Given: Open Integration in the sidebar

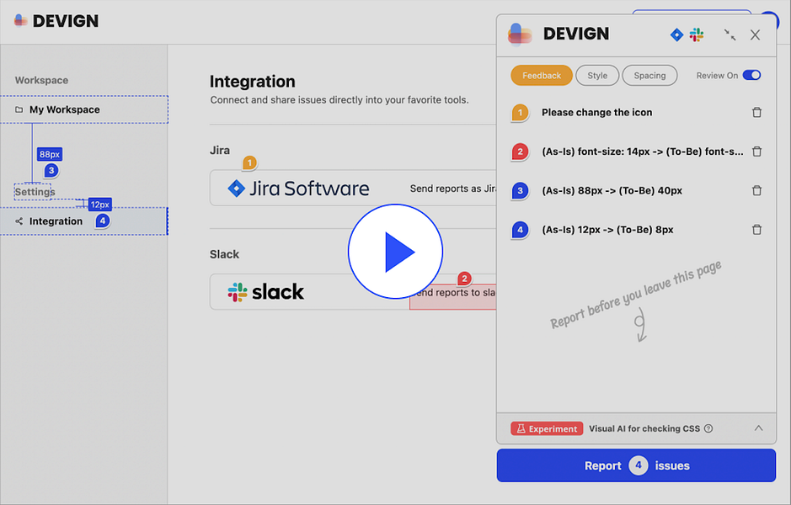Looking at the screenshot, I should [x=83, y=221].
